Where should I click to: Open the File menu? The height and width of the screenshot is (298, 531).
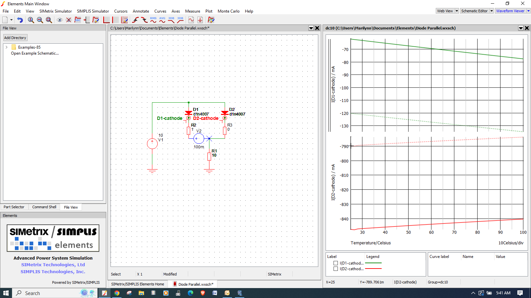pyautogui.click(x=6, y=11)
